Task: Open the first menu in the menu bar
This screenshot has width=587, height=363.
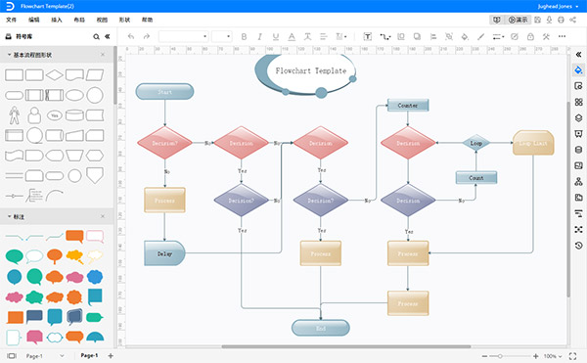Action: click(x=11, y=20)
